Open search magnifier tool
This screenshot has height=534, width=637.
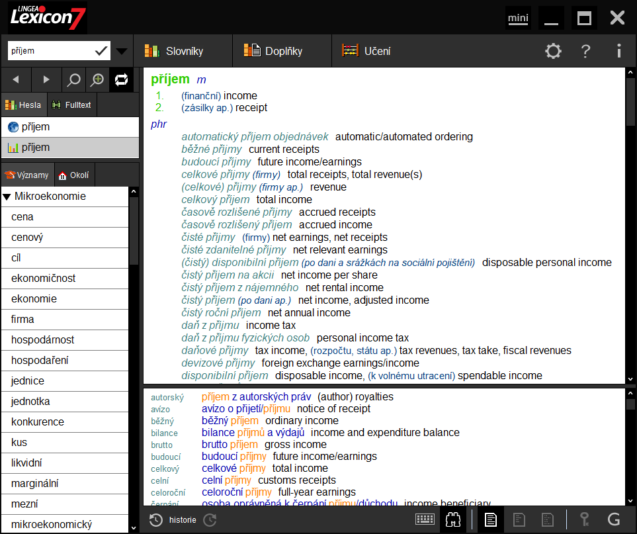click(x=73, y=79)
